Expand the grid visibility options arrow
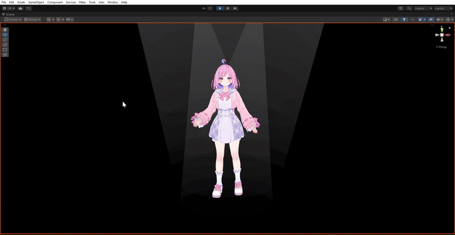Image resolution: width=455 pixels, height=235 pixels. tap(53, 19)
